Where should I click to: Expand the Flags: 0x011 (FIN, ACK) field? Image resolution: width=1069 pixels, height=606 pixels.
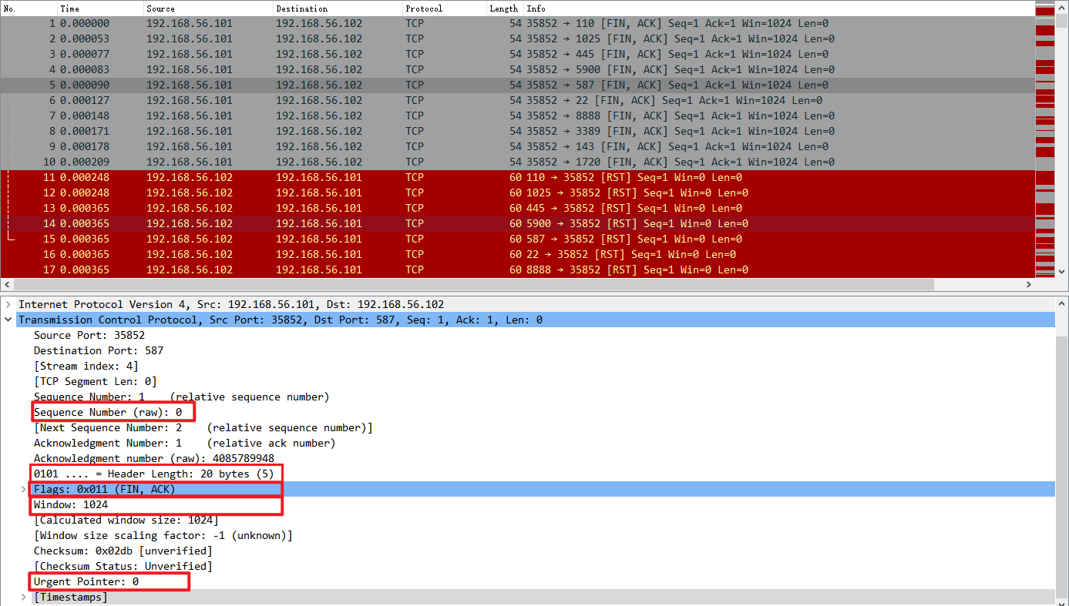tap(22, 488)
